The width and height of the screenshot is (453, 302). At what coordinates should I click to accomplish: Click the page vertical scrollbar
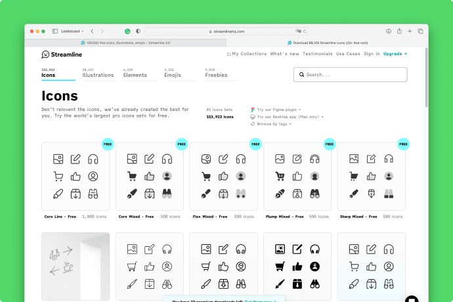pos(427,78)
